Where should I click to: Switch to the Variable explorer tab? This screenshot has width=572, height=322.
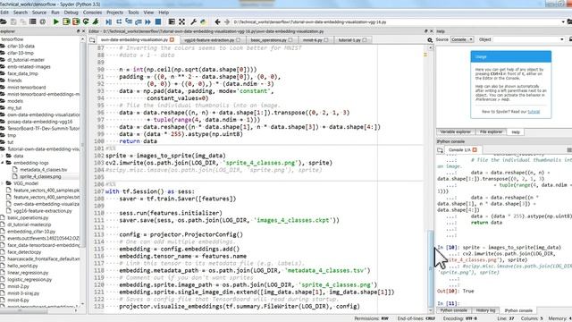tap(455, 131)
